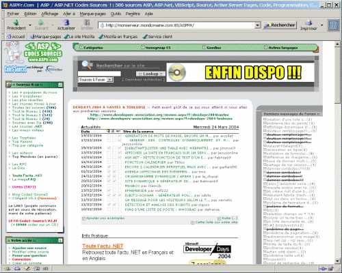Open the Dernières recherches link
Viewport: 342px width, 273px height.
click(143, 79)
